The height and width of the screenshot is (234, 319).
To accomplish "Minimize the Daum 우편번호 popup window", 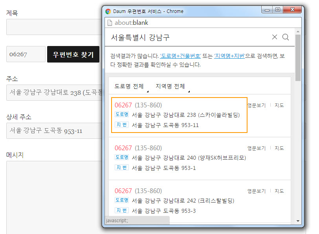I will [267, 10].
